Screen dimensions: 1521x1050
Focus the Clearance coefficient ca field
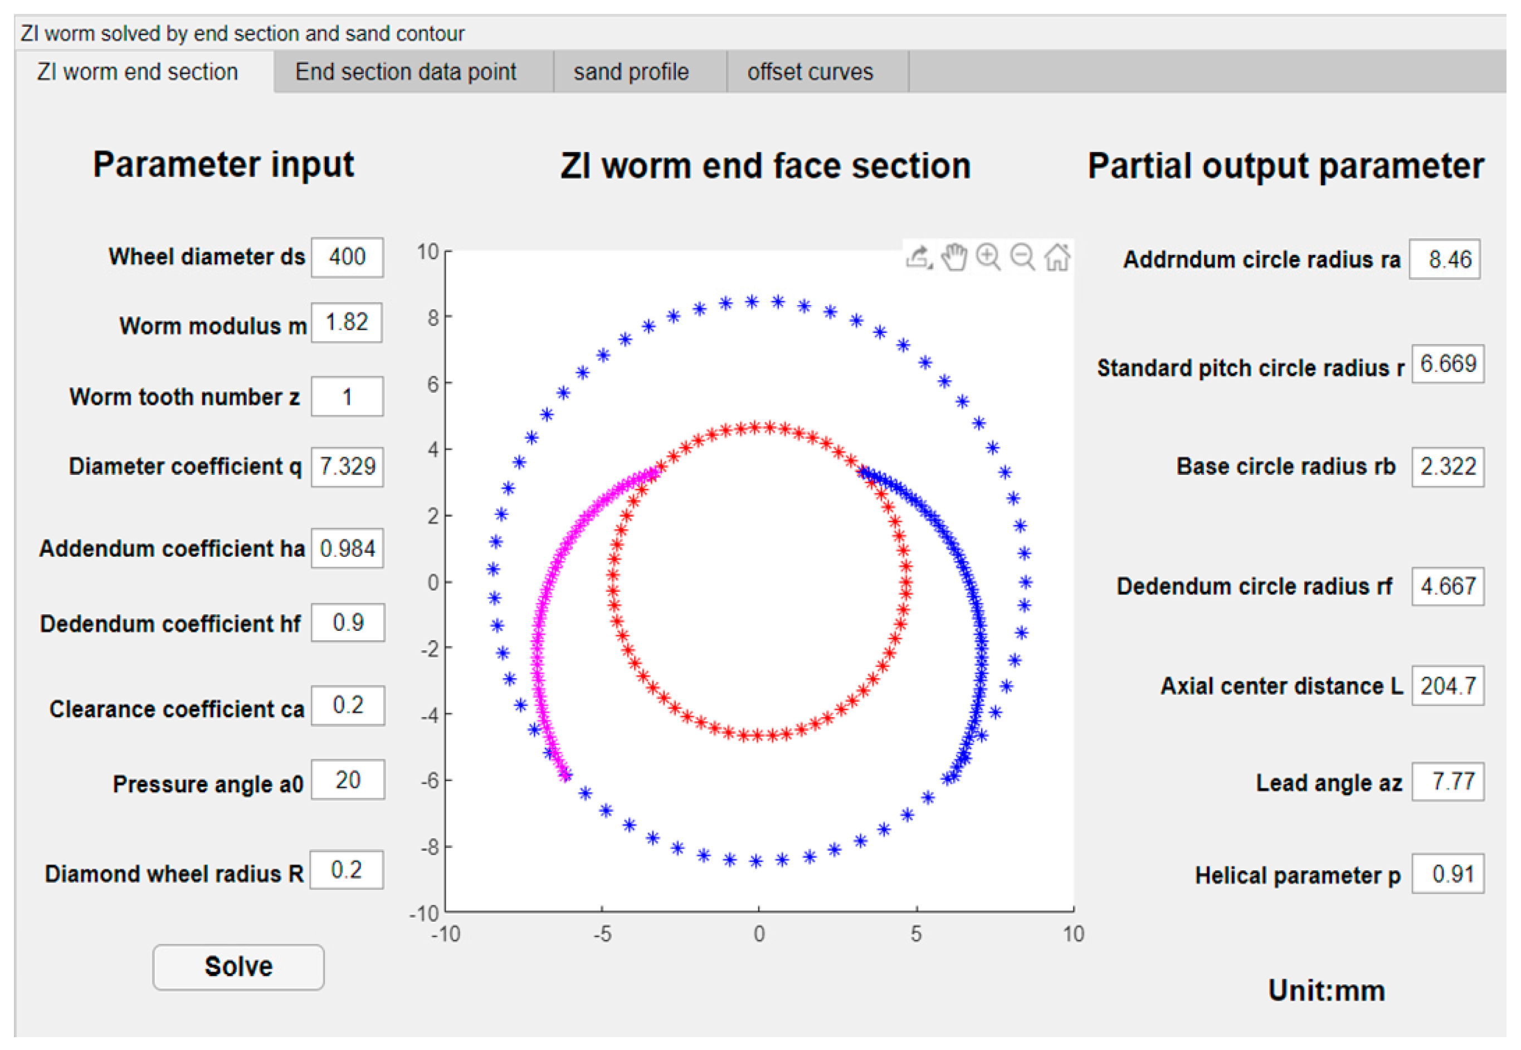coord(348,706)
